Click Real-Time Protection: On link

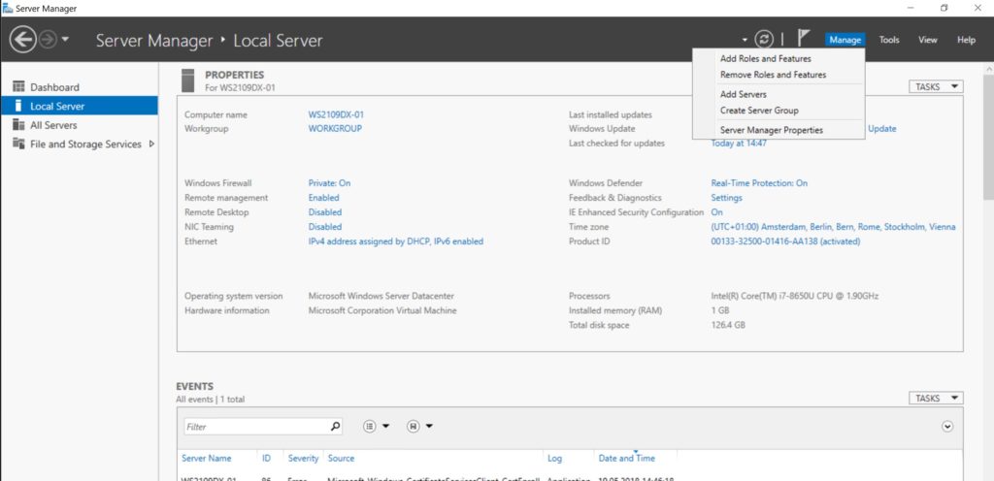click(759, 183)
